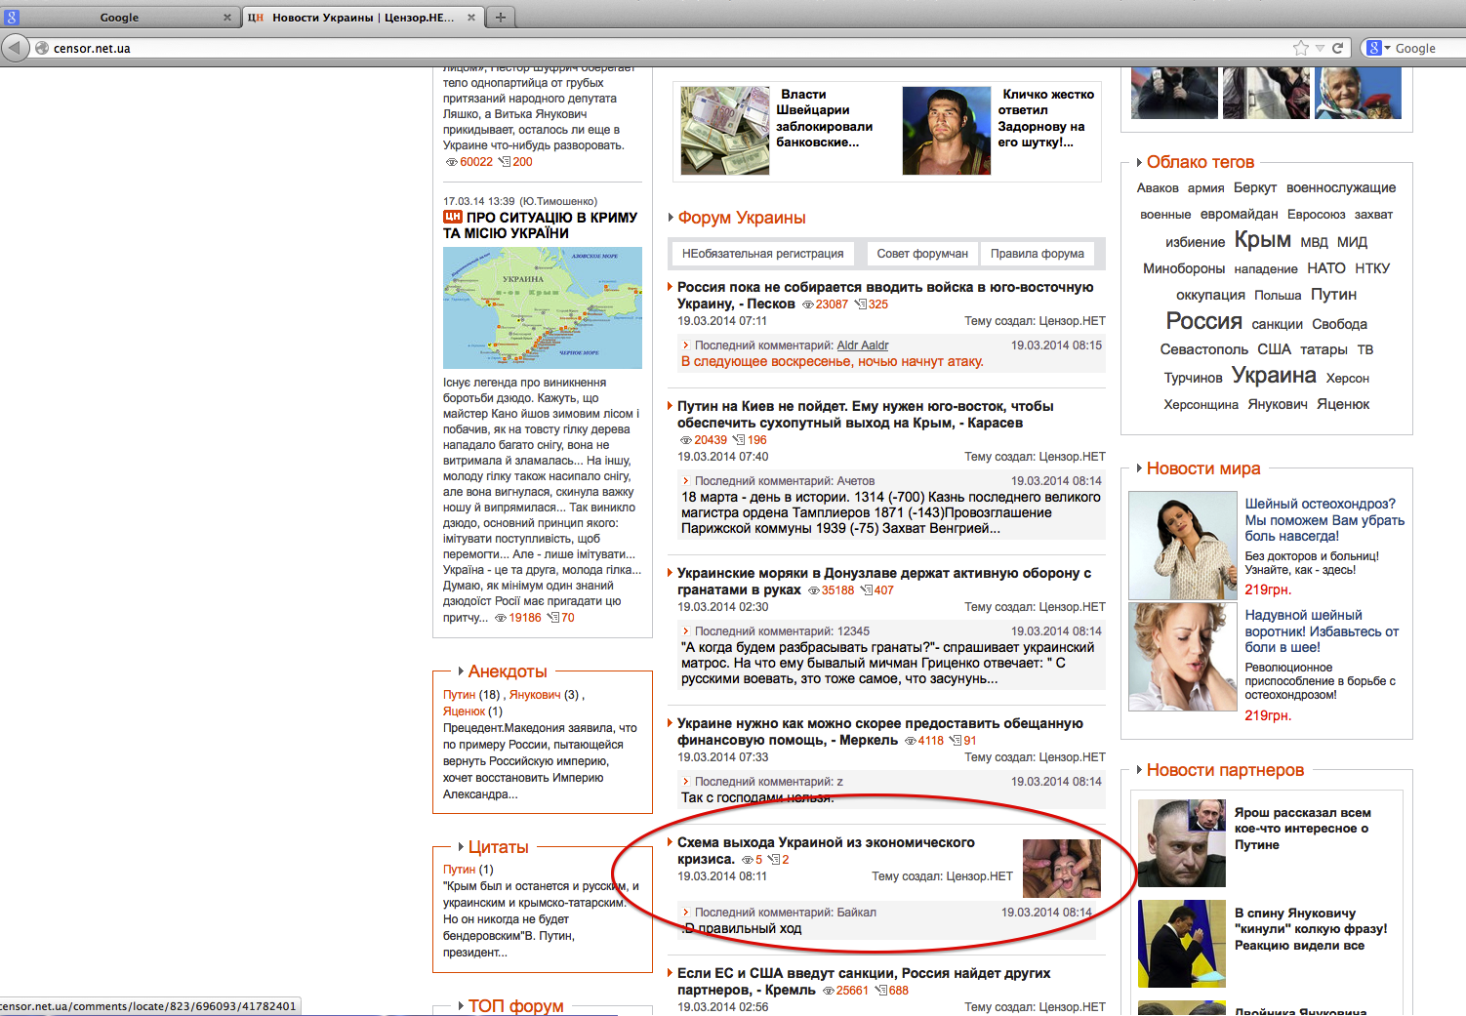Select the Новости Украины Цензор.НЕТ tab
This screenshot has width=1466, height=1016.
361,17
